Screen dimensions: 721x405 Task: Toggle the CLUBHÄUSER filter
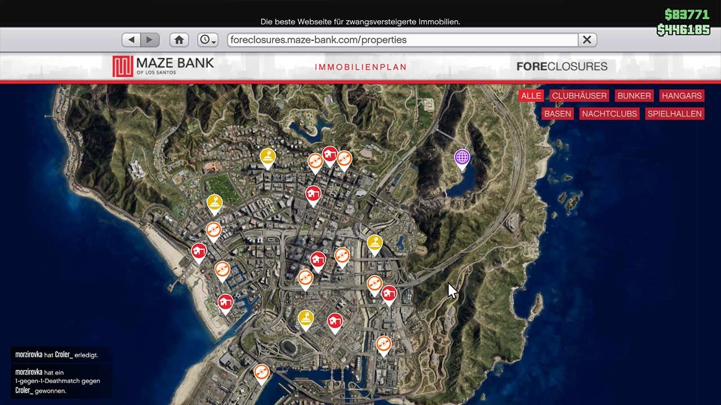[579, 96]
